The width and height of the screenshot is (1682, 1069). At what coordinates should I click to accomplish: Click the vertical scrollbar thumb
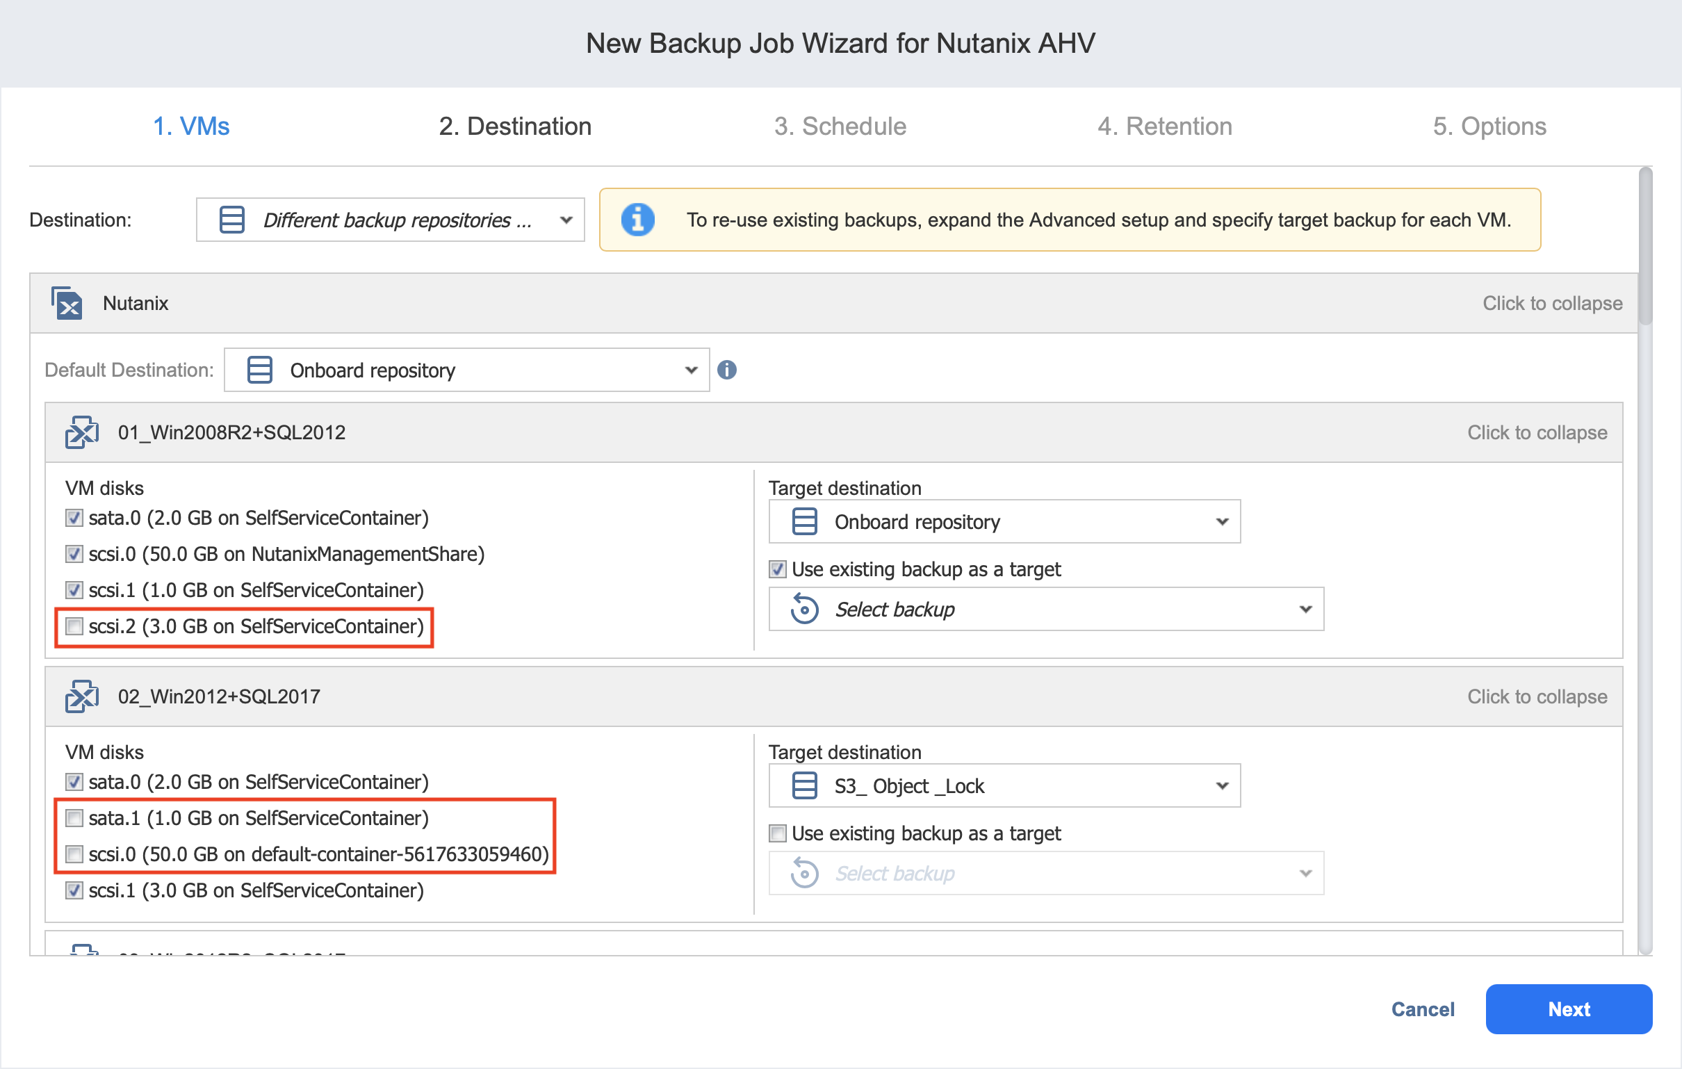[1645, 245]
